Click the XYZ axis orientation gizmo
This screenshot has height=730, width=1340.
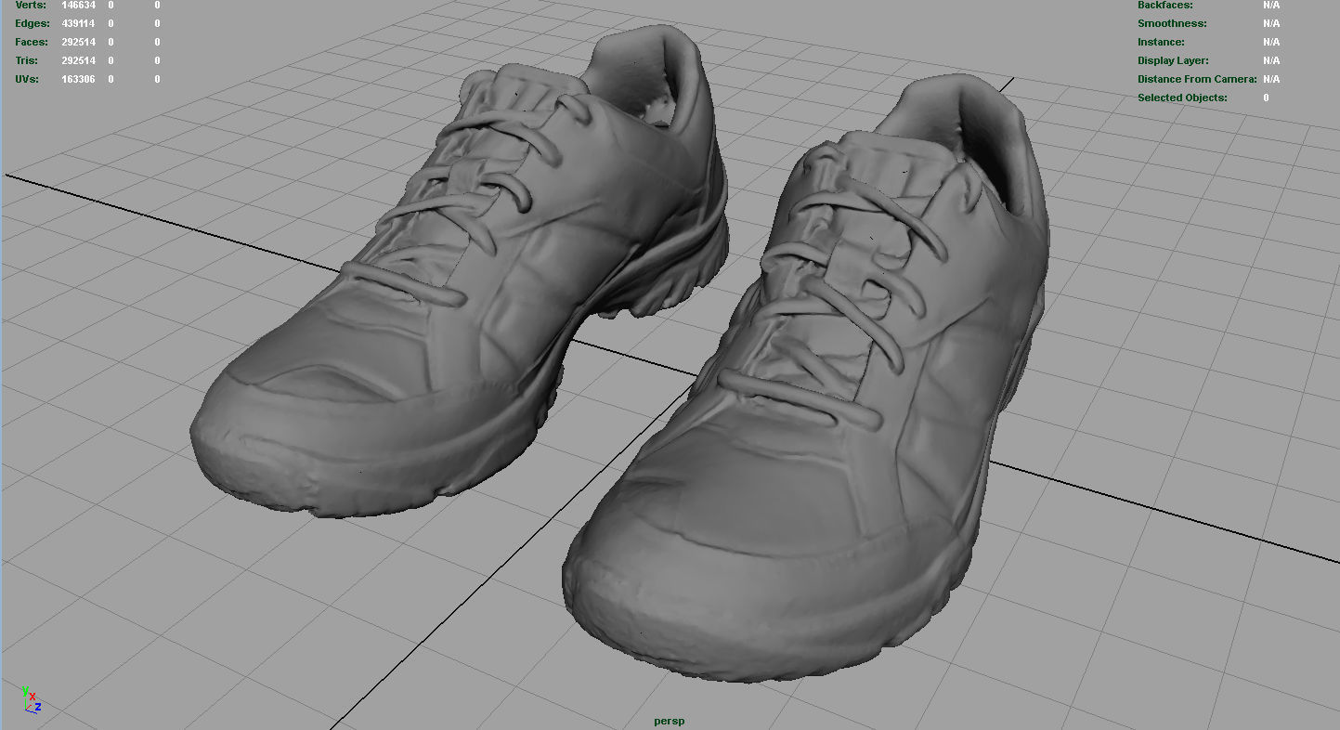pyautogui.click(x=31, y=699)
